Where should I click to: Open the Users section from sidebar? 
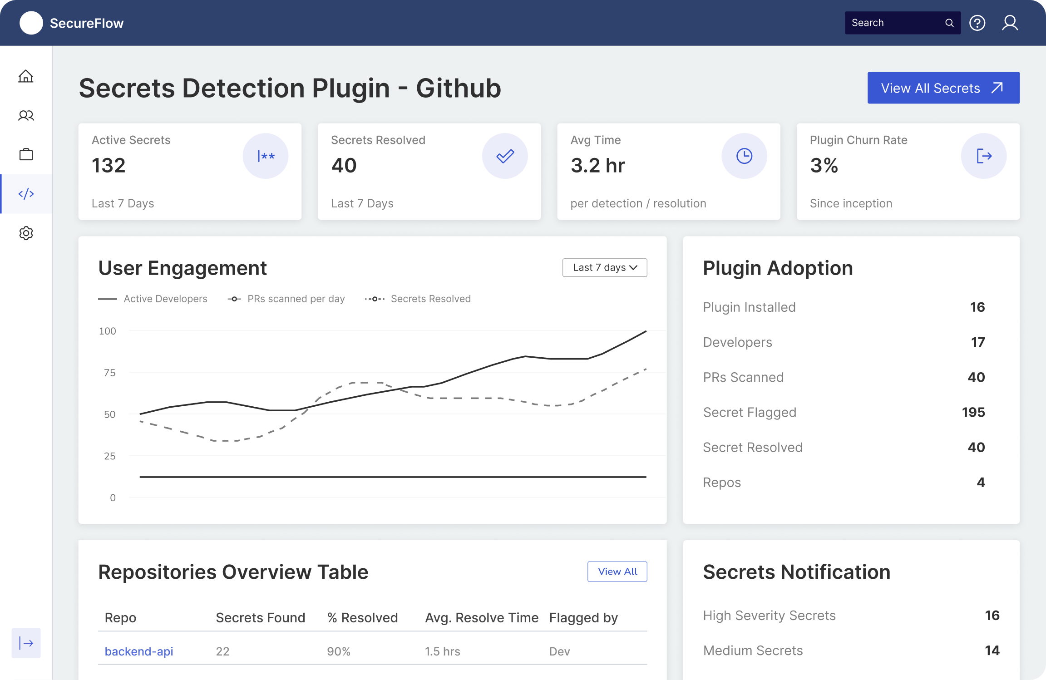[26, 115]
